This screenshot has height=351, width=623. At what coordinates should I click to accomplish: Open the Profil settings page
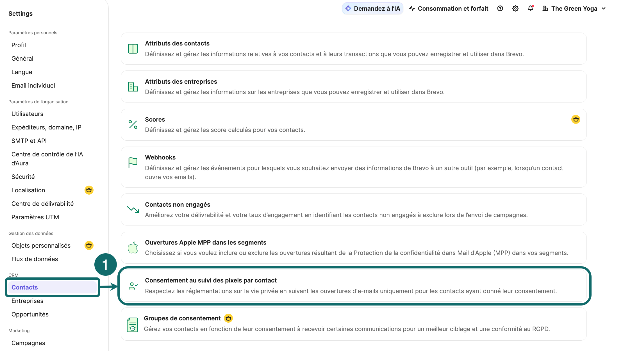[x=19, y=45]
